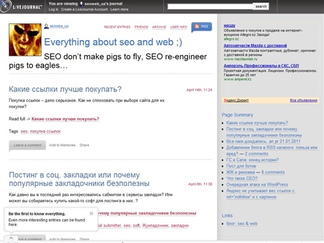Open Page Summary item 'Что такое СЕО?'
The width and height of the screenshot is (324, 243).
coord(242,178)
